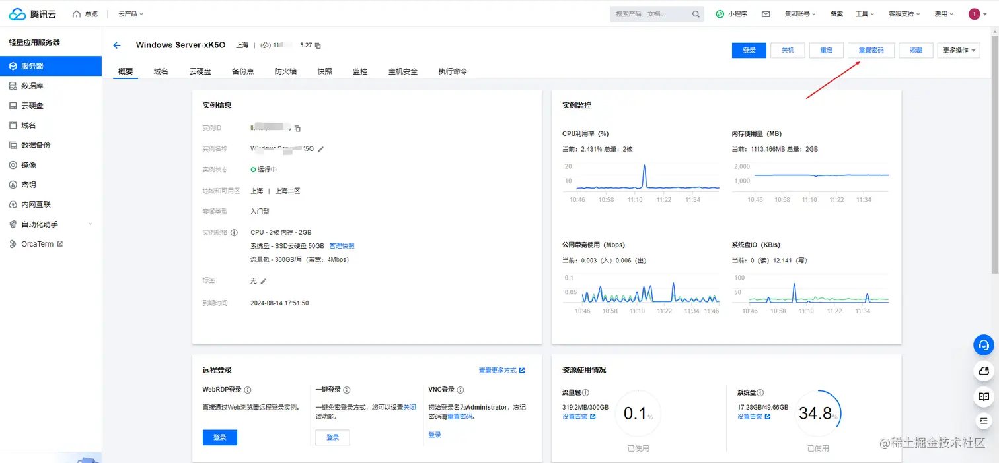Select 服务器 in the sidebar

[x=51, y=66]
